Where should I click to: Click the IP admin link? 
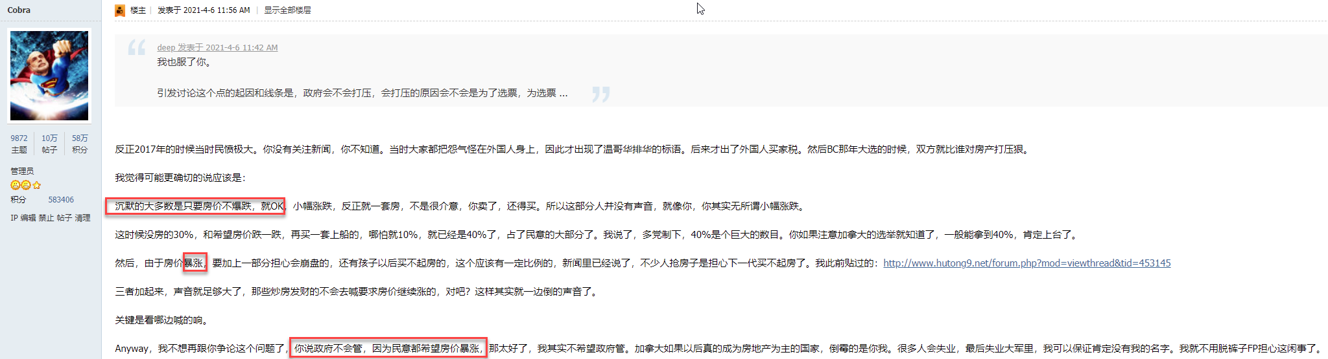14,218
